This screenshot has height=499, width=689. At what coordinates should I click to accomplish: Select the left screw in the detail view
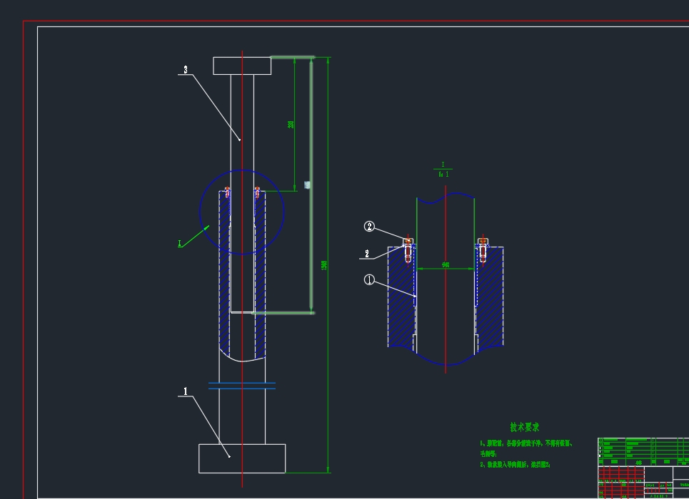click(408, 251)
